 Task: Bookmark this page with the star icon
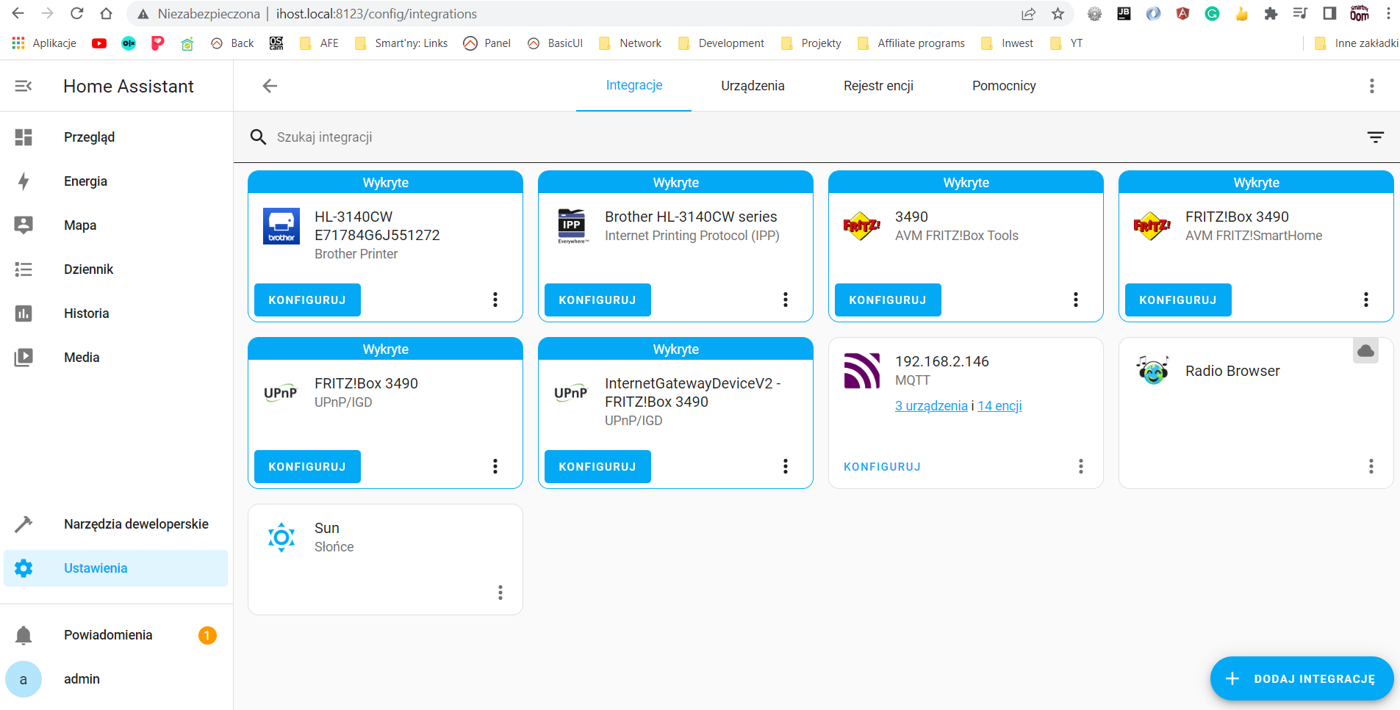pyautogui.click(x=1058, y=13)
